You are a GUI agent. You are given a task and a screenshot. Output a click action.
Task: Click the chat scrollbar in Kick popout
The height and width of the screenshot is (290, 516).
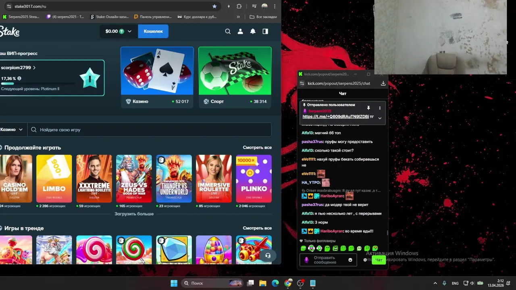point(387,232)
